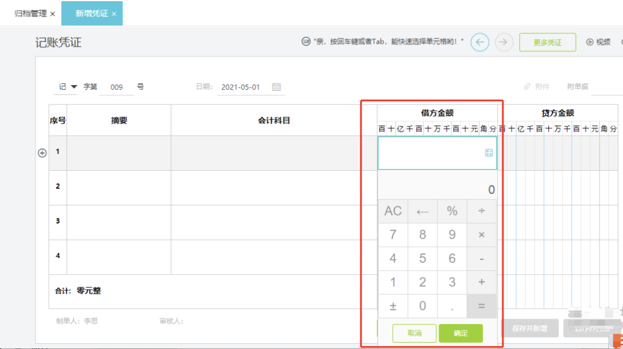Attach a file via 附件 link
This screenshot has height=349, width=623.
[x=537, y=87]
